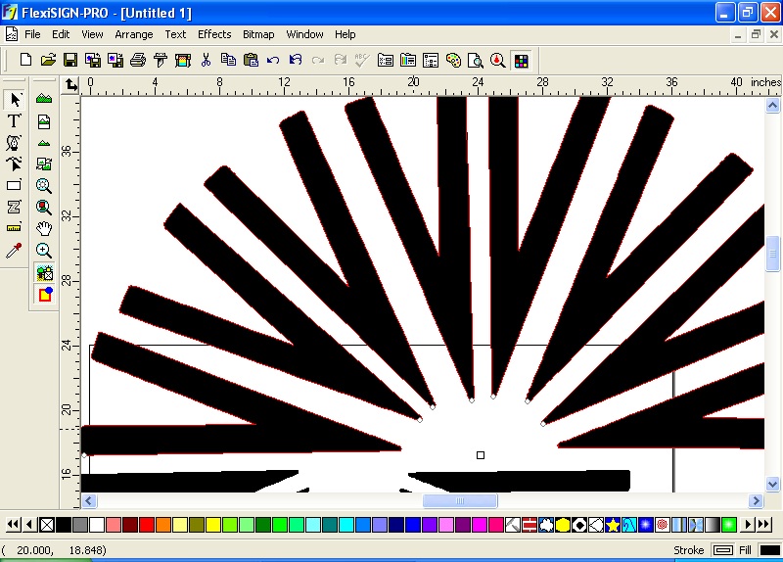
Task: Select the Zoom in magnifier tool
Action: (44, 251)
